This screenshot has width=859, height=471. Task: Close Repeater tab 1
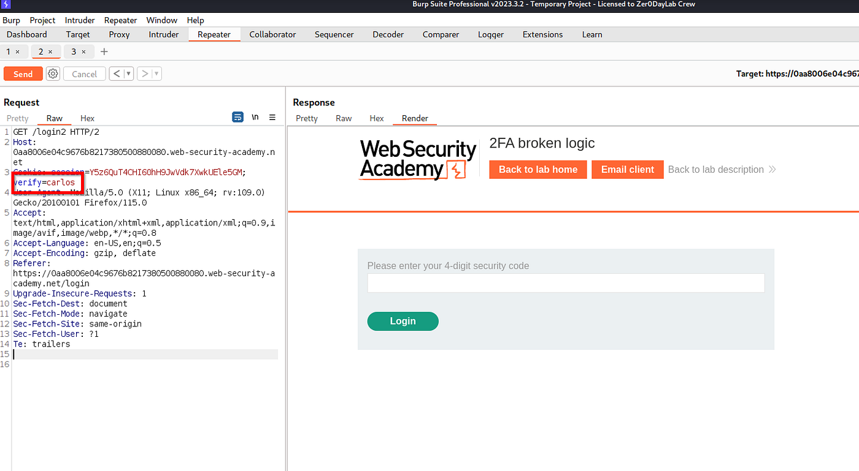(17, 52)
